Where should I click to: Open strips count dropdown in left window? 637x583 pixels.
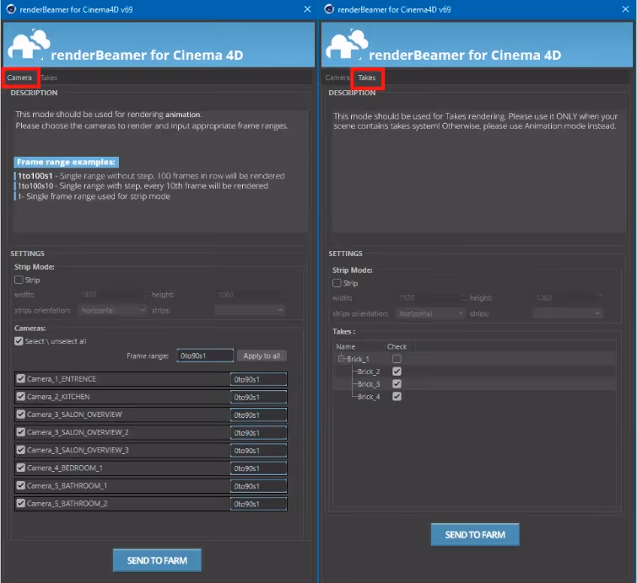pos(250,310)
